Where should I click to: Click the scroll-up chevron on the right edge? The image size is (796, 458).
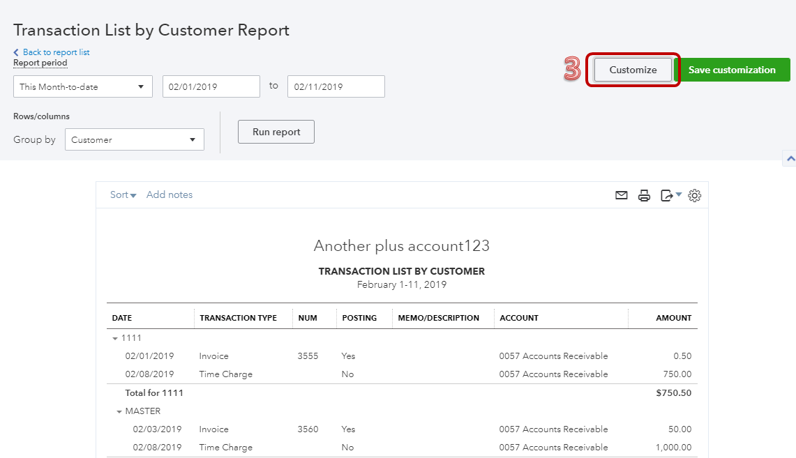click(x=790, y=158)
